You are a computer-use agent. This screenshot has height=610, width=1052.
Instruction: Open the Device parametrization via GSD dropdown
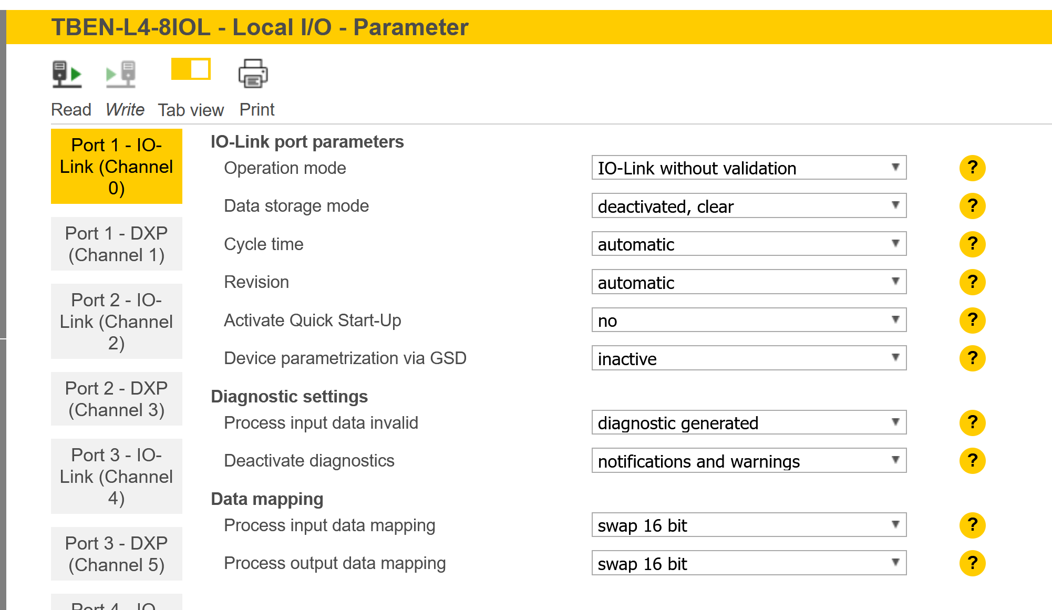[x=749, y=358]
